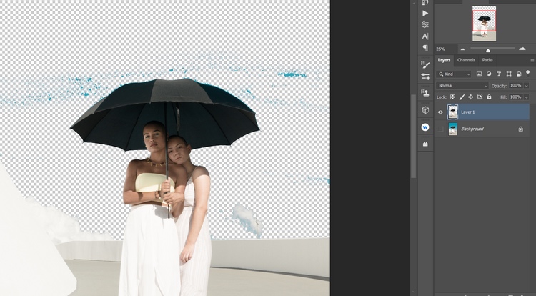Expand the Opacity slider dropdown arrow
The image size is (536, 296).
coord(527,86)
